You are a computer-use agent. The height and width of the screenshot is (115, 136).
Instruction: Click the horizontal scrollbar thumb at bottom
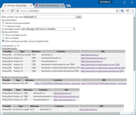pos(61,113)
